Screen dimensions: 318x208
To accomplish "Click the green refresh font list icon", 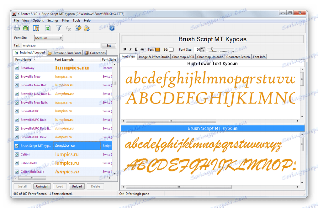I will (48, 28).
